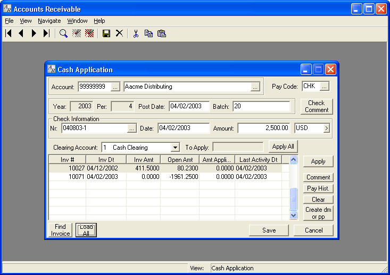Paste with the clipboard icon
The image size is (390, 275).
point(162,33)
